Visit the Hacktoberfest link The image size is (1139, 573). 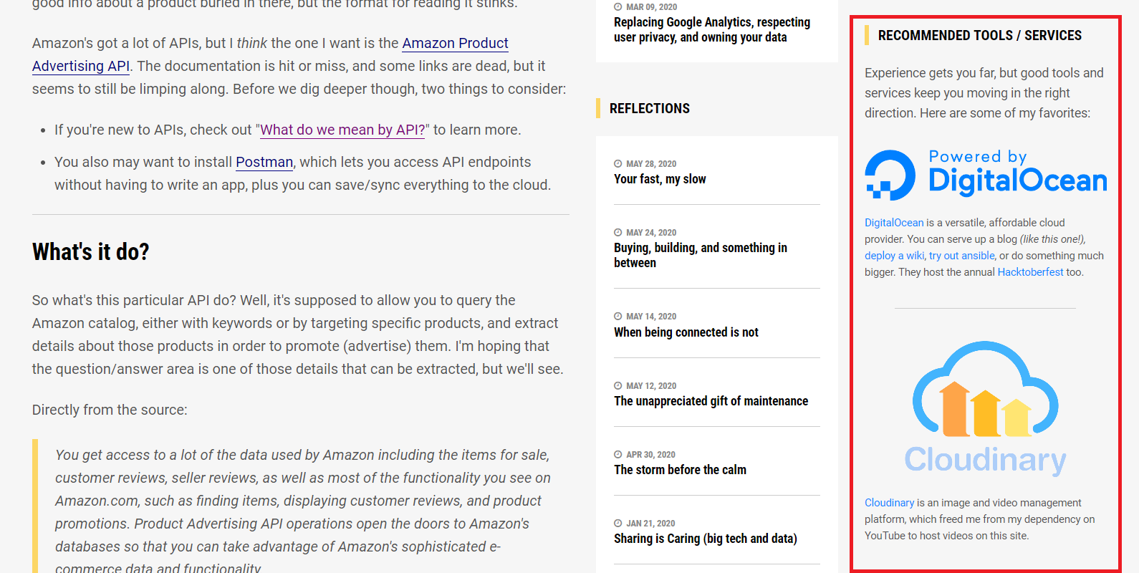(x=1030, y=272)
